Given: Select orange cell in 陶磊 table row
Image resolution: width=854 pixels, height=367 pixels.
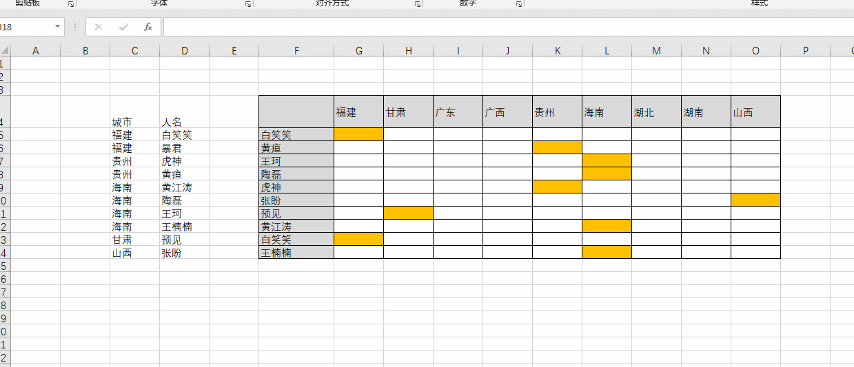Looking at the screenshot, I should click(607, 174).
